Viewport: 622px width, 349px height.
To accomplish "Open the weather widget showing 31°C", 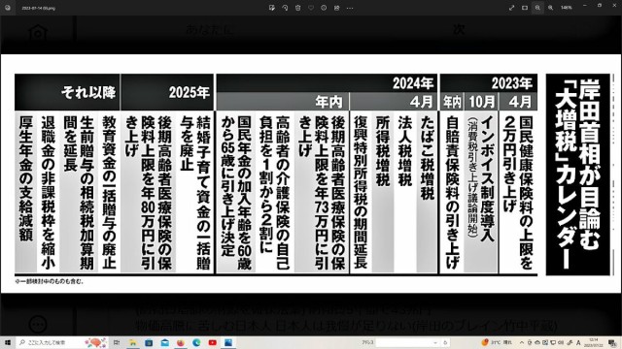I will [x=497, y=342].
